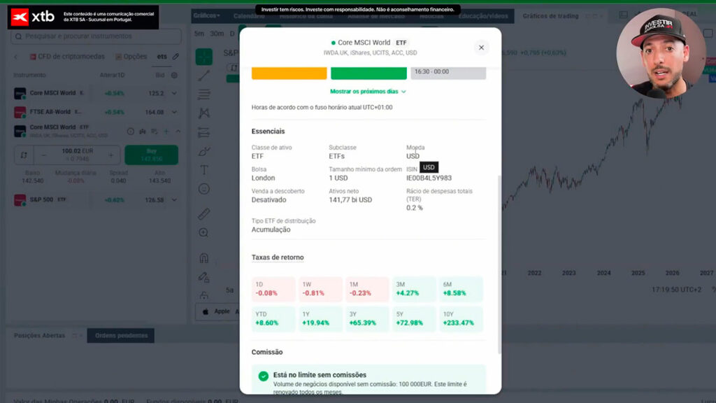The height and width of the screenshot is (403, 716).
Task: Open the chart icon on Core MSCI World ETF row
Action: (x=143, y=132)
